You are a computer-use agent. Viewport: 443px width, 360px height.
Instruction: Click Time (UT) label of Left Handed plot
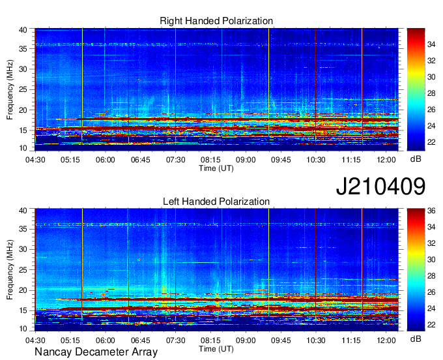pos(216,349)
